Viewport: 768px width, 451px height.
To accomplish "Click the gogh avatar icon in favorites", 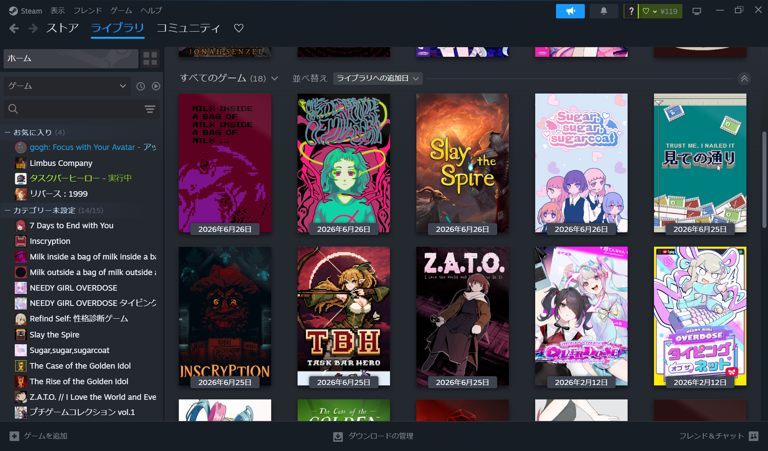I will coord(21,147).
